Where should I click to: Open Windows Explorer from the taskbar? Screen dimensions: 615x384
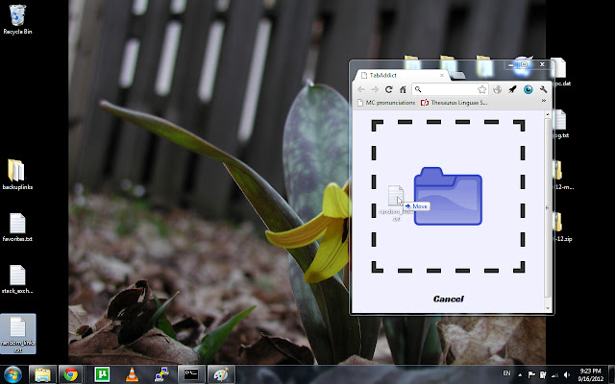point(42,375)
